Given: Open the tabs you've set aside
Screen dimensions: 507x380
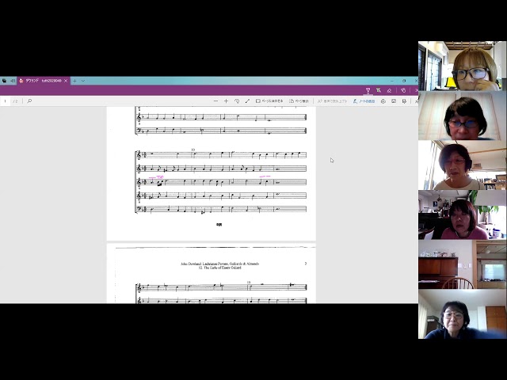Looking at the screenshot, I should click(4, 81).
